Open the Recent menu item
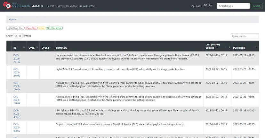The height and width of the screenshot is (138, 265). [50, 6]
